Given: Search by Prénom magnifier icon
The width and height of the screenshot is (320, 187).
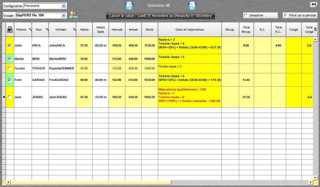Looking at the screenshot, I should coord(30,30).
